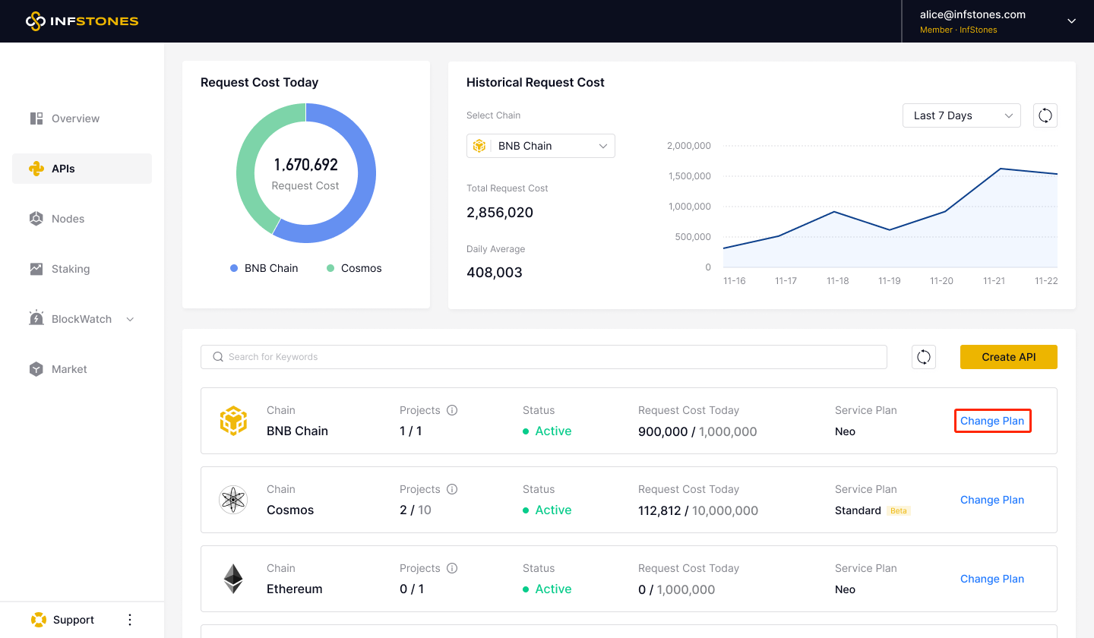Click the 11-18 date on chart axis
Image resolution: width=1094 pixels, height=638 pixels.
pos(838,281)
